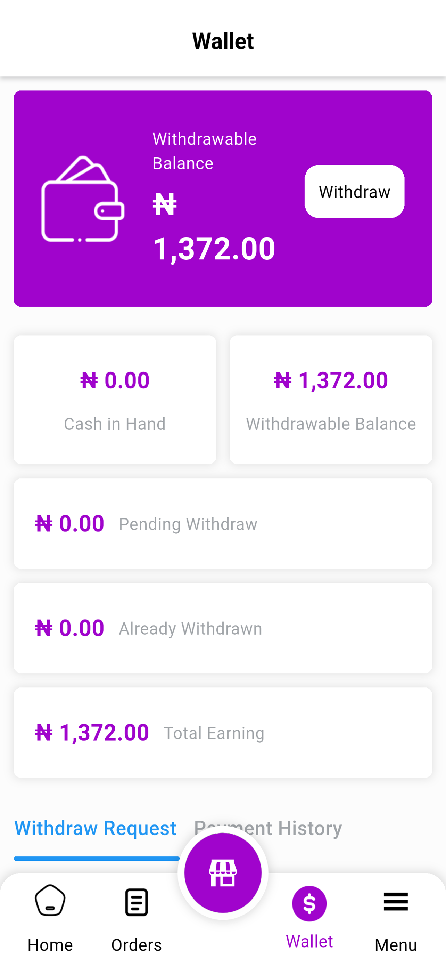Tap the Wallet page title

click(223, 41)
